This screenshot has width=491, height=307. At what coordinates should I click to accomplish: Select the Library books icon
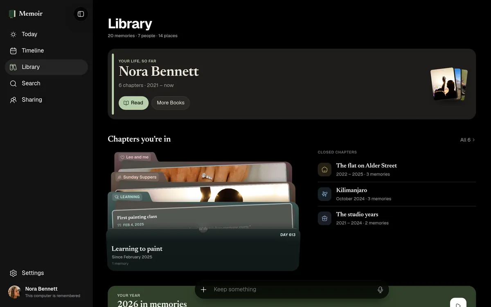(x=13, y=67)
